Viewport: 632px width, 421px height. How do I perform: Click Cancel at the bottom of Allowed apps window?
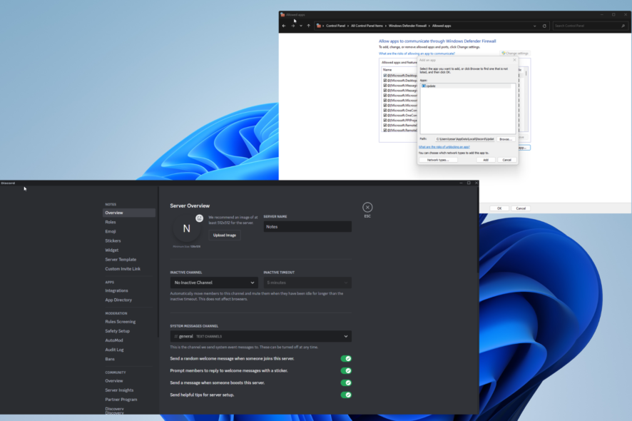pyautogui.click(x=521, y=208)
